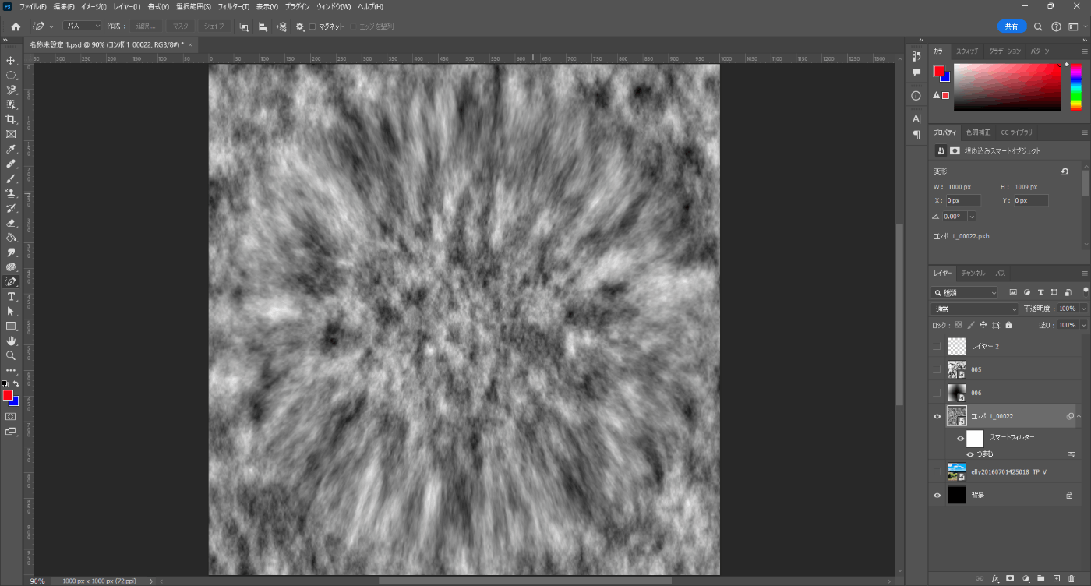Enable the マグネット checkbox

tap(312, 26)
